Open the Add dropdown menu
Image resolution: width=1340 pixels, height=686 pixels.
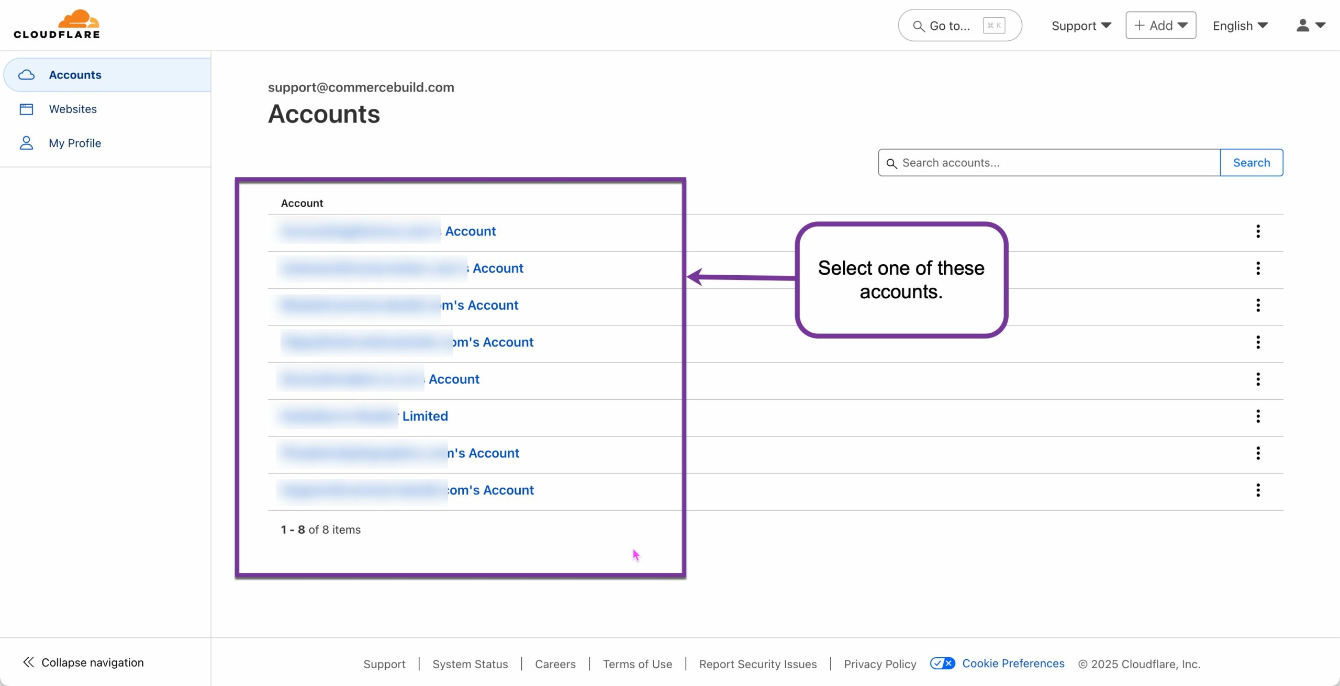(1160, 26)
